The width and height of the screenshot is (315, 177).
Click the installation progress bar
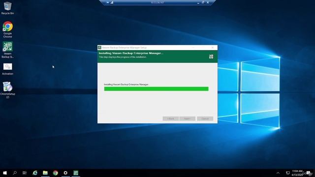point(157,88)
